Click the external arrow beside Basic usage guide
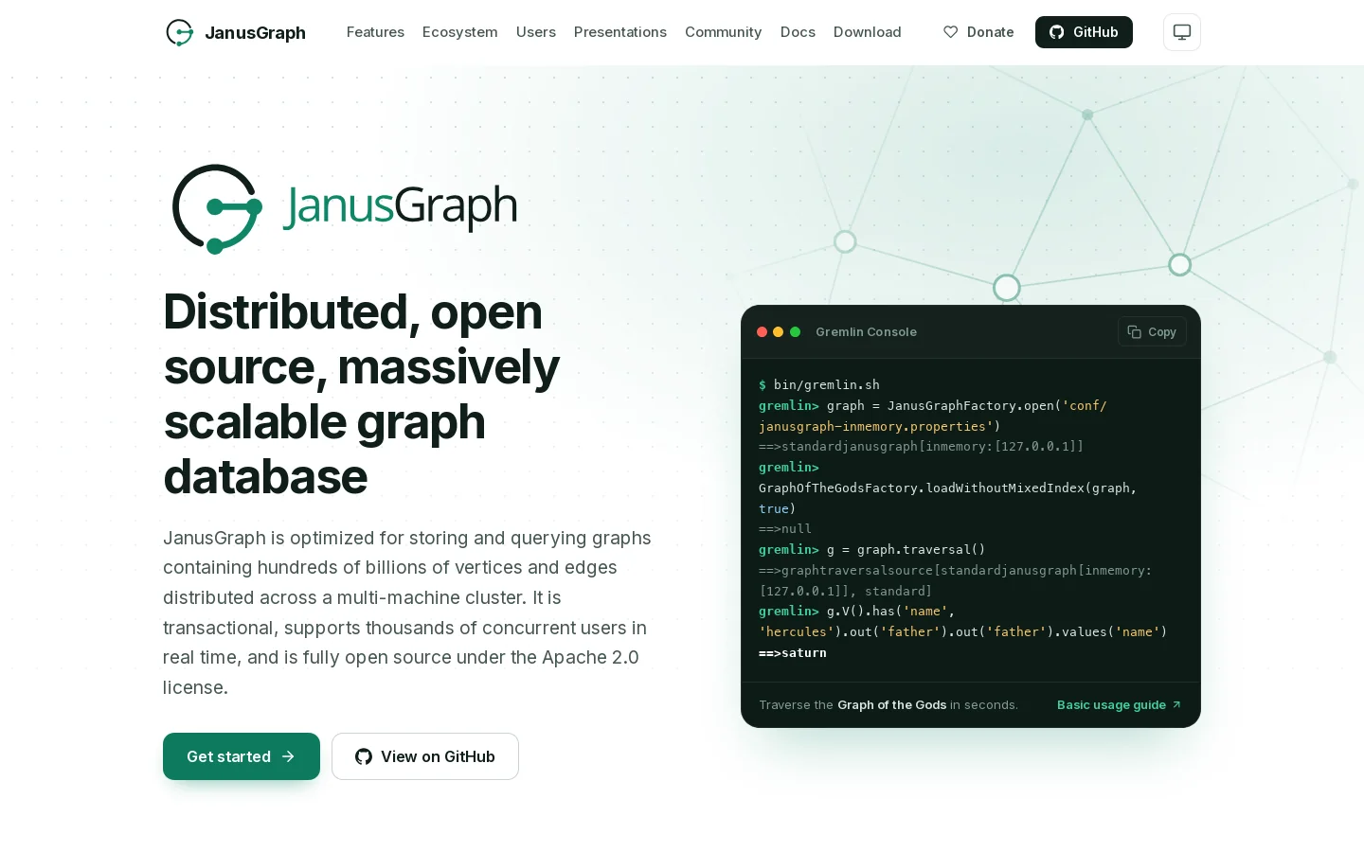1364x852 pixels. click(1176, 704)
